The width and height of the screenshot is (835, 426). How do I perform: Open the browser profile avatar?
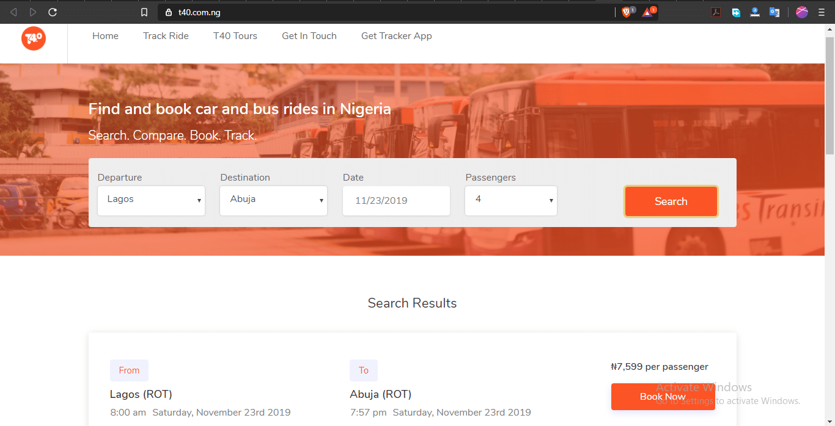(x=802, y=12)
